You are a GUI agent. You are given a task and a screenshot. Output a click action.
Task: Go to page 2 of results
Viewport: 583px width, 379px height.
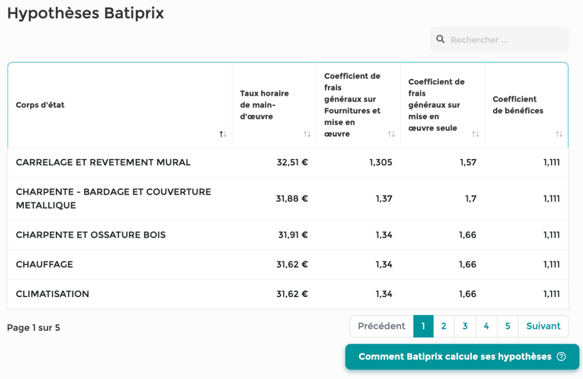pyautogui.click(x=444, y=326)
